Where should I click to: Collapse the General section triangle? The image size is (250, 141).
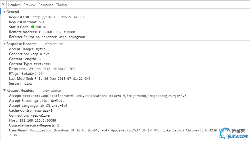point(4,12)
